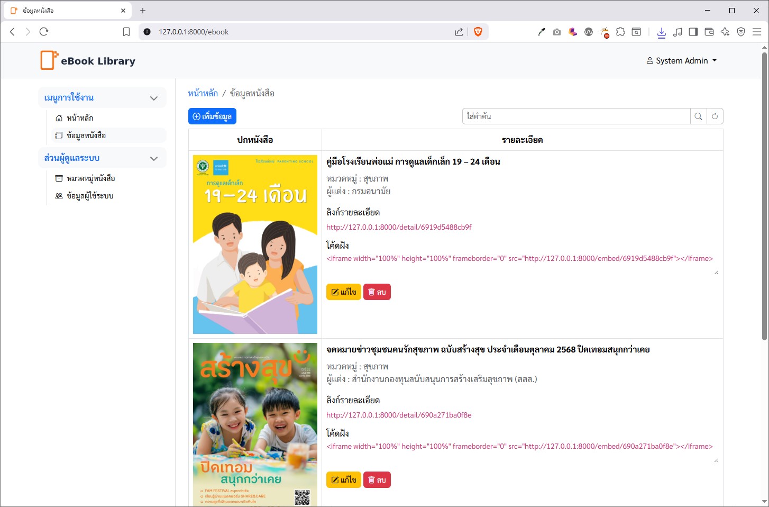Click the Brave Shields lion icon
Image resolution: width=769 pixels, height=507 pixels.
click(x=478, y=32)
